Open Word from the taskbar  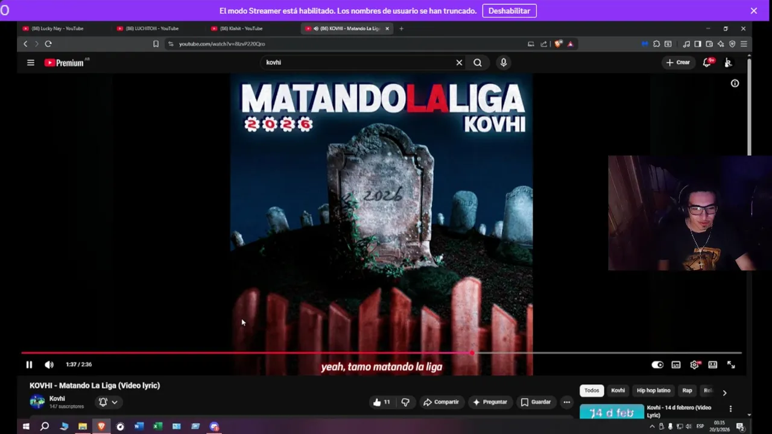(139, 426)
